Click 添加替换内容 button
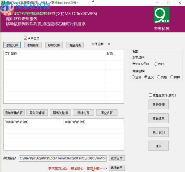The image size is (185, 172). click(x=14, y=112)
